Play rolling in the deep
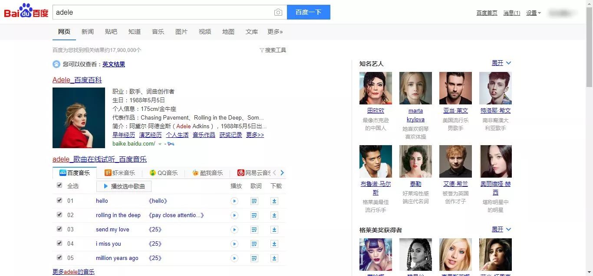Screen dimensions: 593x276 [234, 215]
